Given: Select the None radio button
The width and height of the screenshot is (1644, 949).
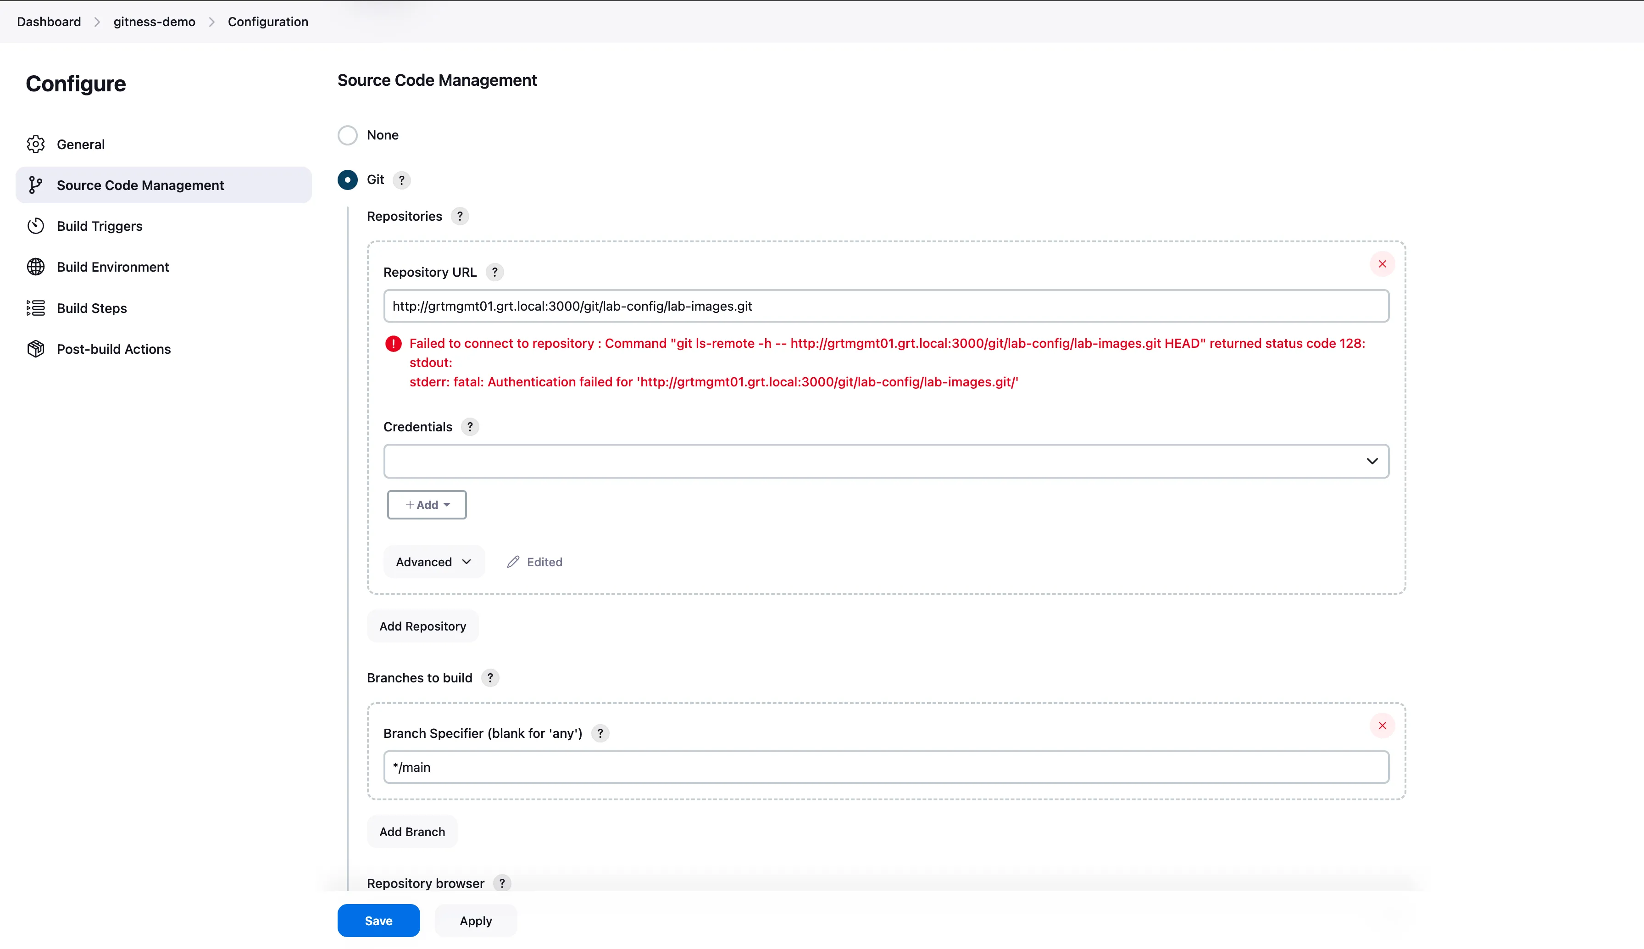Looking at the screenshot, I should (x=348, y=135).
